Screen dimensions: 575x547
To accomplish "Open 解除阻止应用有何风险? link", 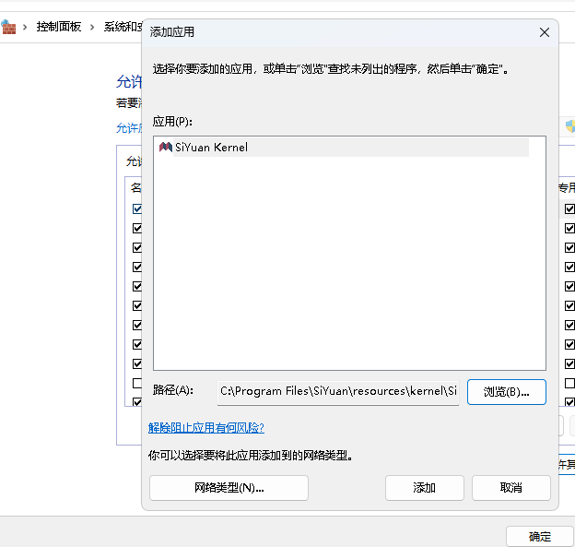I will (206, 428).
